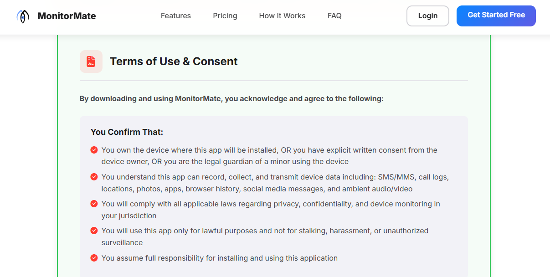Click the checkmark beside device ownership confirmation
550x277 pixels.
pyautogui.click(x=94, y=149)
